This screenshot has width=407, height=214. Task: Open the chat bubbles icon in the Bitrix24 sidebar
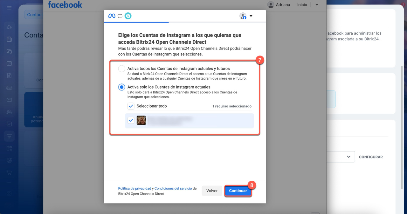(9, 51)
